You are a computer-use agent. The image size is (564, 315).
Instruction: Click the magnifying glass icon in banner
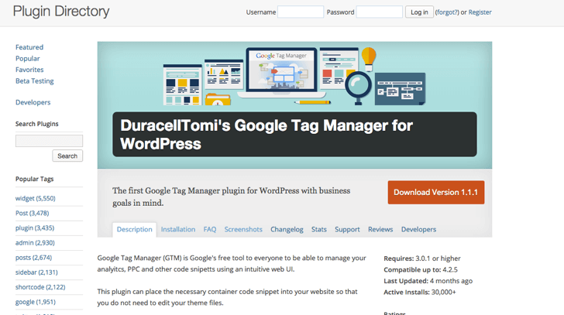click(x=358, y=87)
